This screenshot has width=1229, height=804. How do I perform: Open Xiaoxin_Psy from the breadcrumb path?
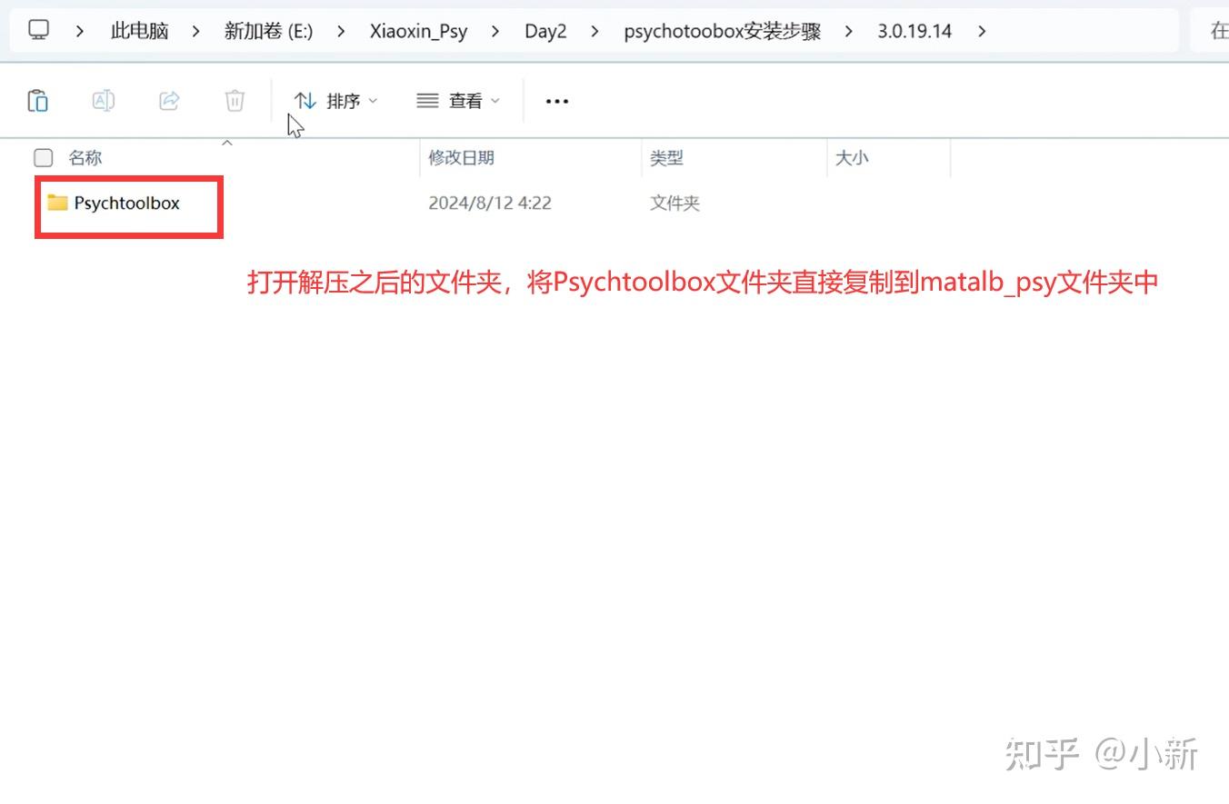(x=418, y=30)
